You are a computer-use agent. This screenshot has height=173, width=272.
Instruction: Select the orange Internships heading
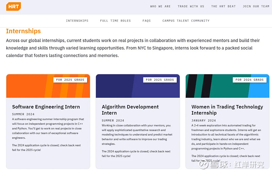23,31
